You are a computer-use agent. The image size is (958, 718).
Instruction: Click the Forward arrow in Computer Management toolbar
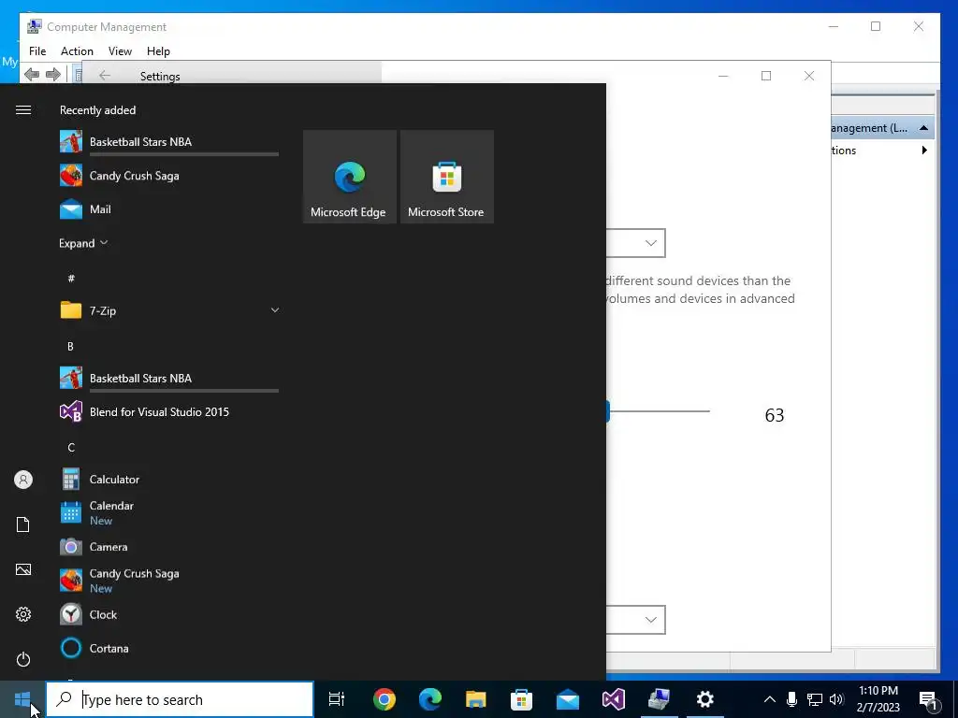click(x=53, y=75)
